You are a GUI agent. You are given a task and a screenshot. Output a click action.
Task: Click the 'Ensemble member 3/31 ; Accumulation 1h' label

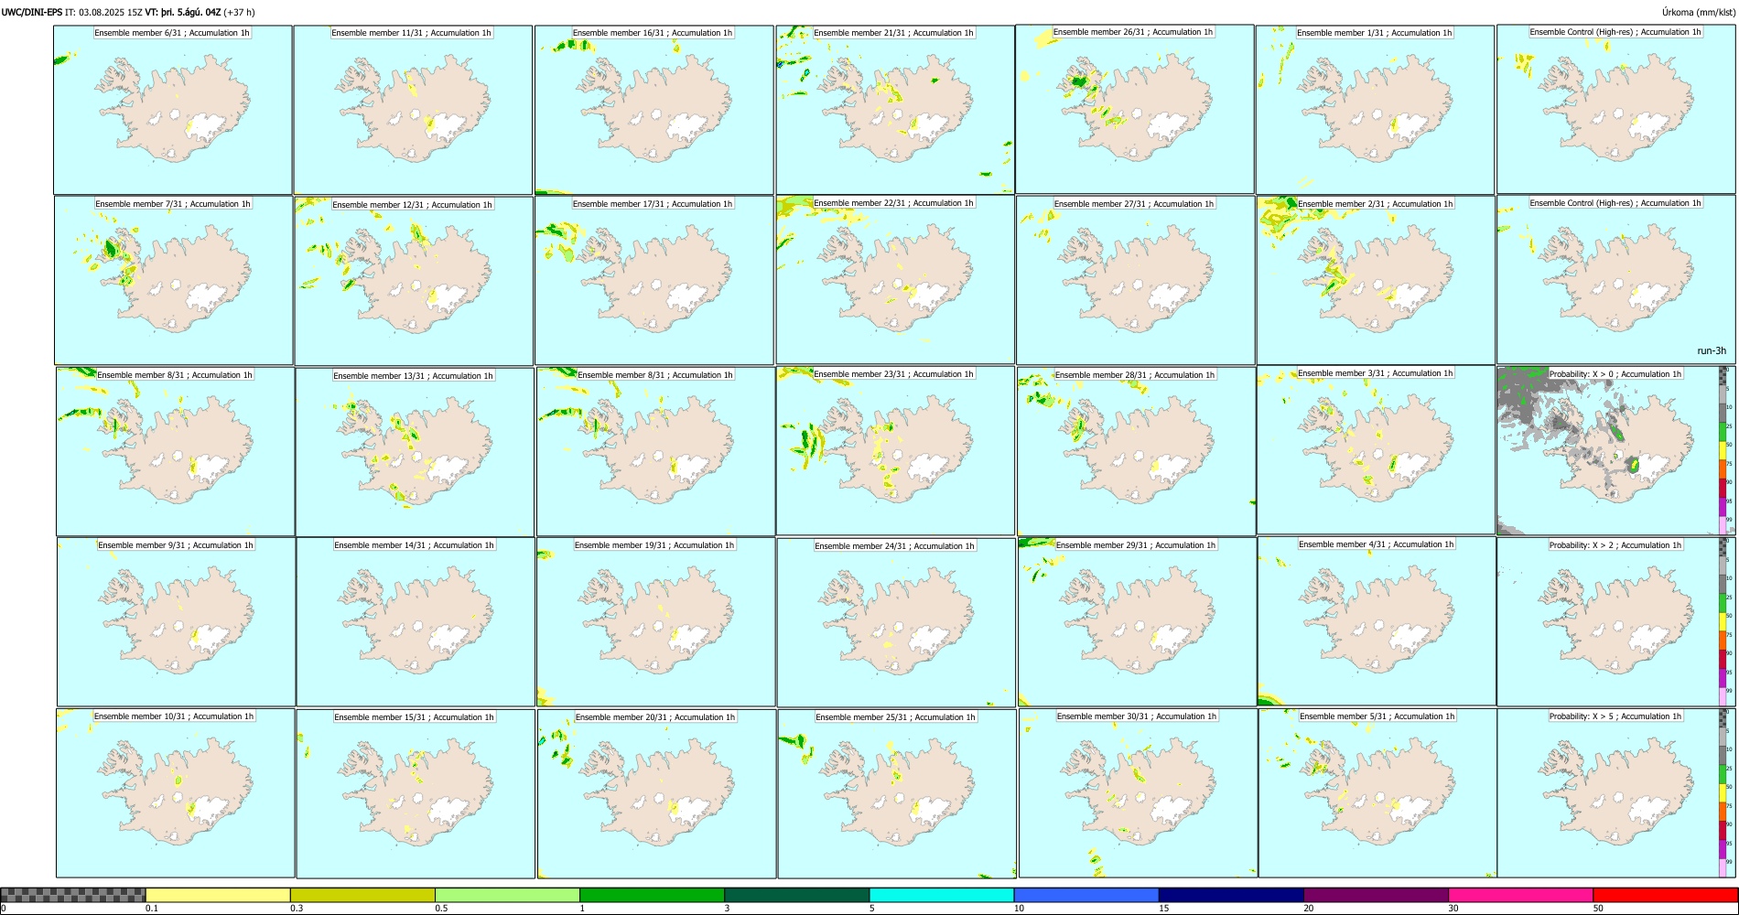point(1376,373)
